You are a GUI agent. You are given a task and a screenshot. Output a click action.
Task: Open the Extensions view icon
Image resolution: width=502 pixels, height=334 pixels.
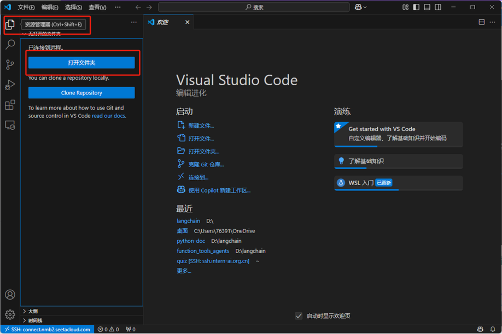tap(10, 105)
